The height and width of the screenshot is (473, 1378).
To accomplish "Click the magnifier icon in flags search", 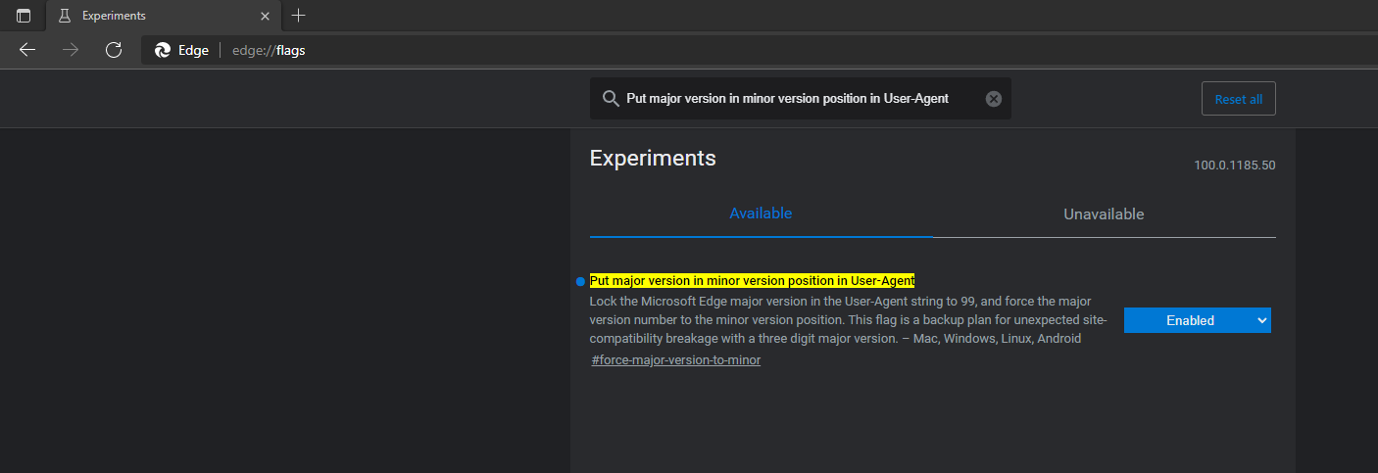I will [611, 99].
